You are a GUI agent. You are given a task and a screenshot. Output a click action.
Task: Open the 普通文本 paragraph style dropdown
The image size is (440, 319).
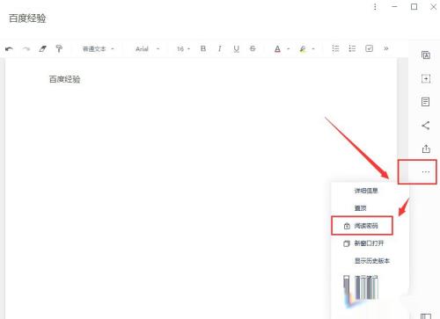click(x=98, y=49)
